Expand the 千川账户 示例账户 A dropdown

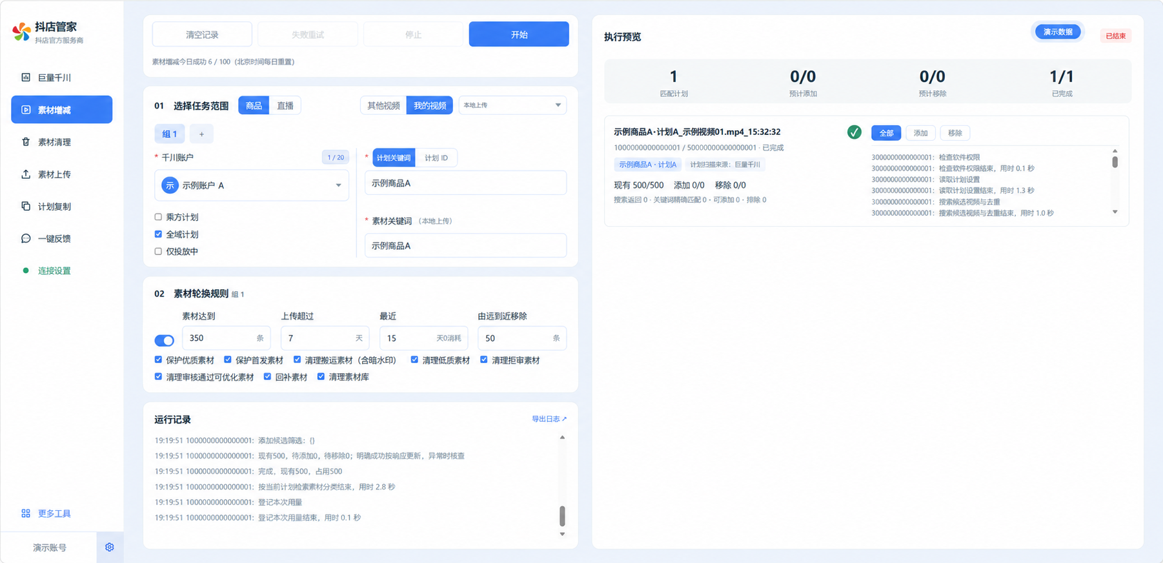(x=252, y=185)
